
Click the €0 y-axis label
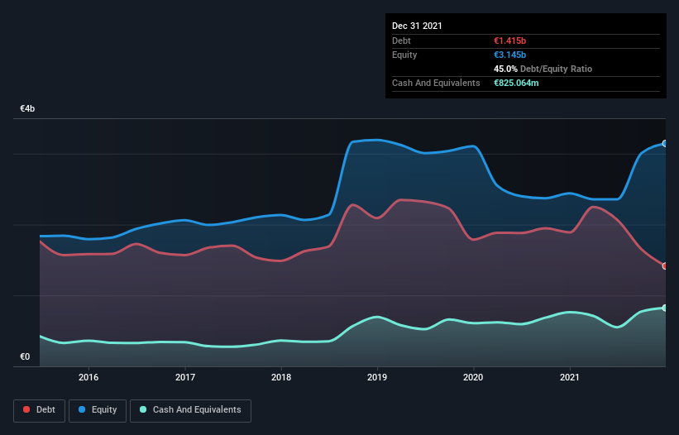[25, 356]
